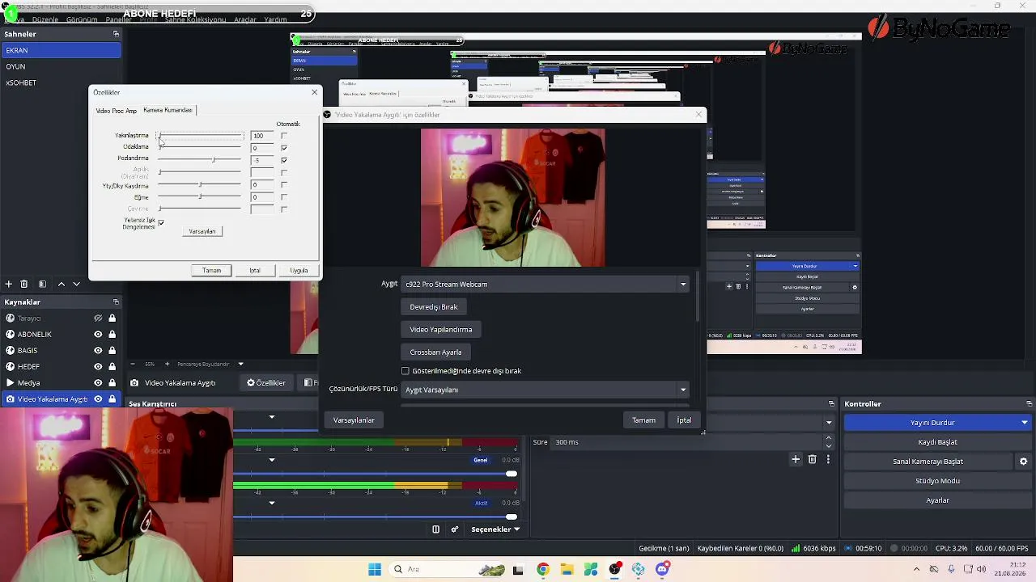Screen dimensions: 1036x582
Task: Switch to the Video Proc Amp tab
Action: coord(116,111)
